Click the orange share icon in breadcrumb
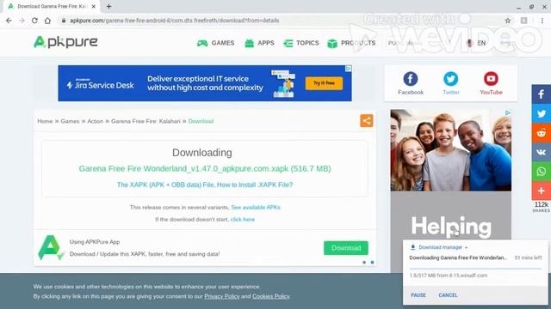The height and width of the screenshot is (309, 551). (367, 121)
